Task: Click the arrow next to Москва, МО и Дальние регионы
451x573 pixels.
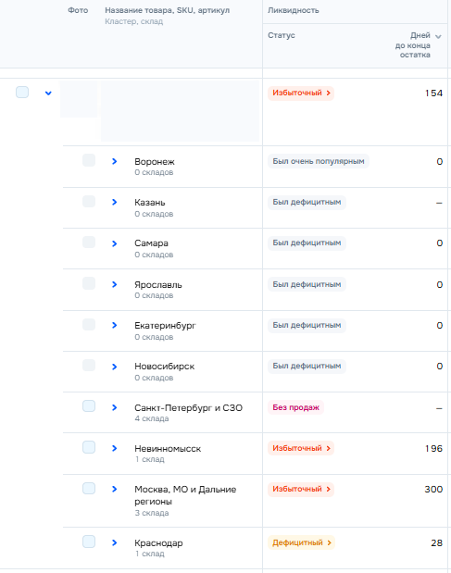Action: [115, 489]
